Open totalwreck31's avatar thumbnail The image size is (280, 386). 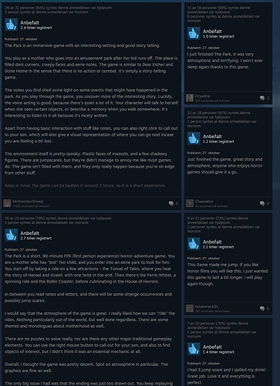[x=190, y=309]
